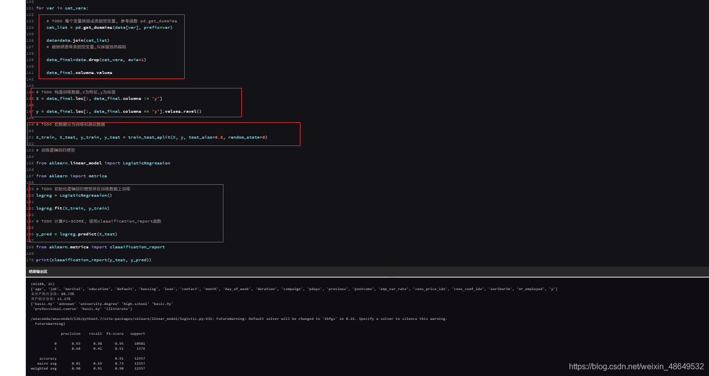Click the 'data_final=data.drop(cat_vars, axis=1)' line
Viewport: 709px width, 376px height.
click(96, 60)
